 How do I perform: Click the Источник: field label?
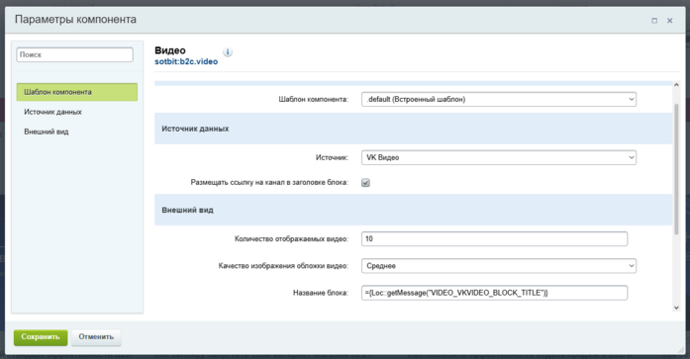[332, 157]
